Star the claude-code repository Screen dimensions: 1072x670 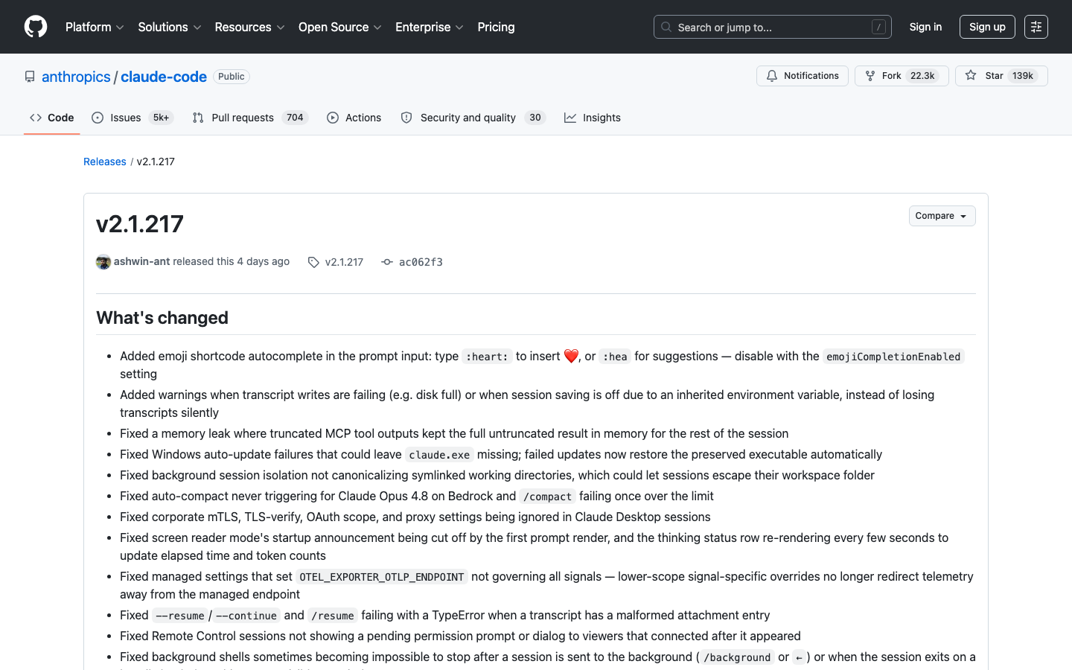point(1001,76)
